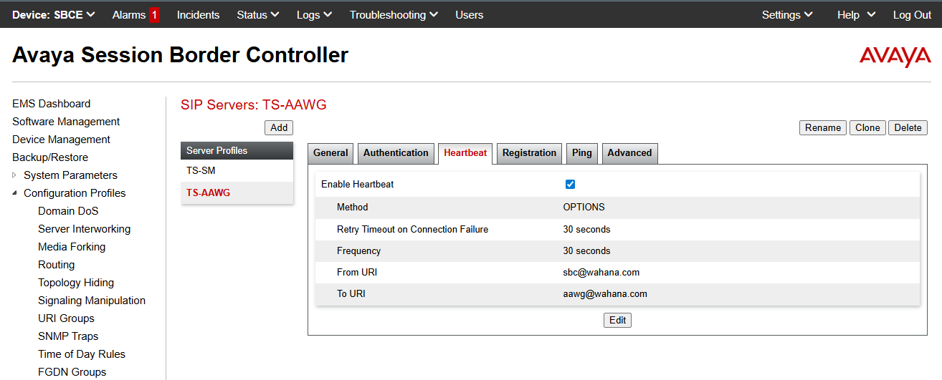Collapse the Configuration Profiles tree node
Viewport: 942px width, 380px height.
(14, 193)
